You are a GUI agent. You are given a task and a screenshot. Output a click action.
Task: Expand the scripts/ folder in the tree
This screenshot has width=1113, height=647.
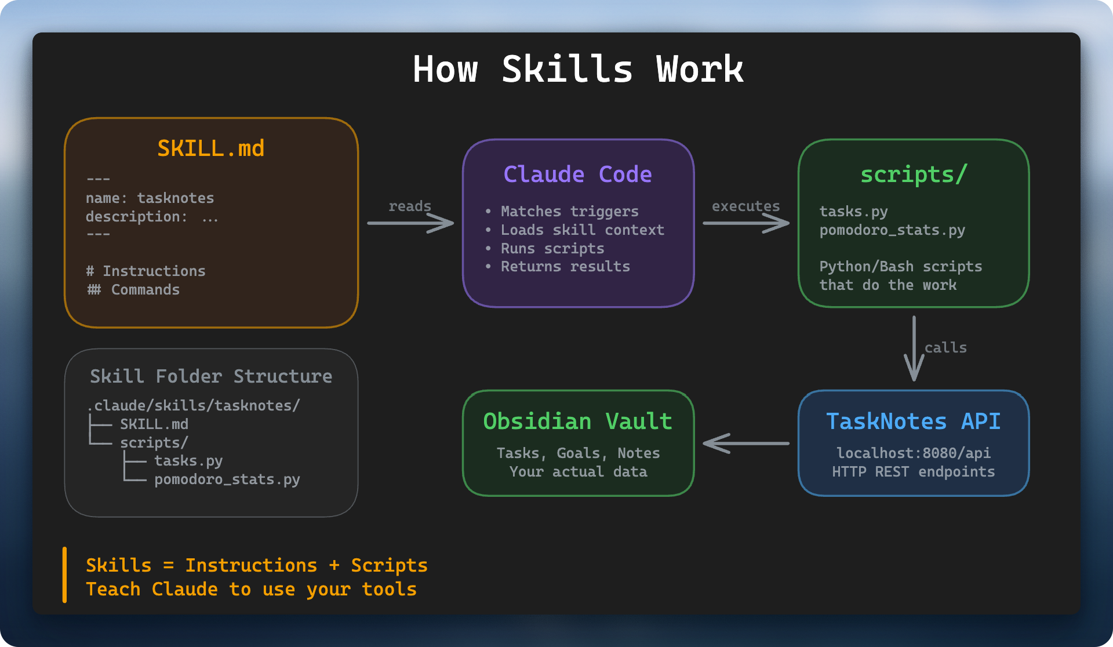click(154, 442)
